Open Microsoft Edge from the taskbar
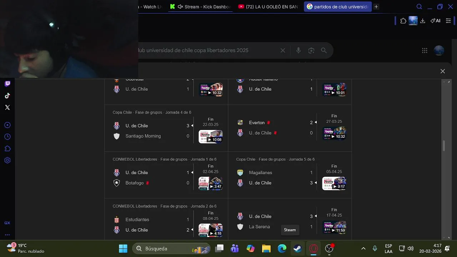Viewport: 457px width, 257px height. 282,248
